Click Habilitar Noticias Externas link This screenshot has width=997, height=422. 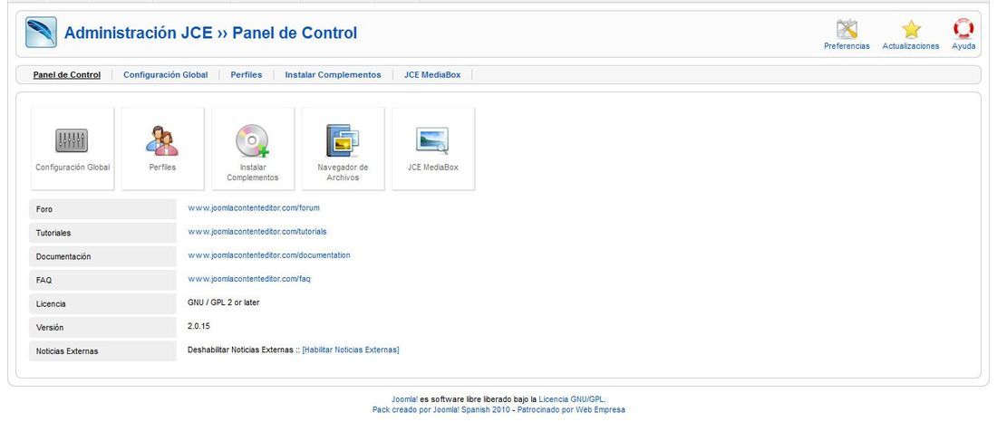pos(351,350)
